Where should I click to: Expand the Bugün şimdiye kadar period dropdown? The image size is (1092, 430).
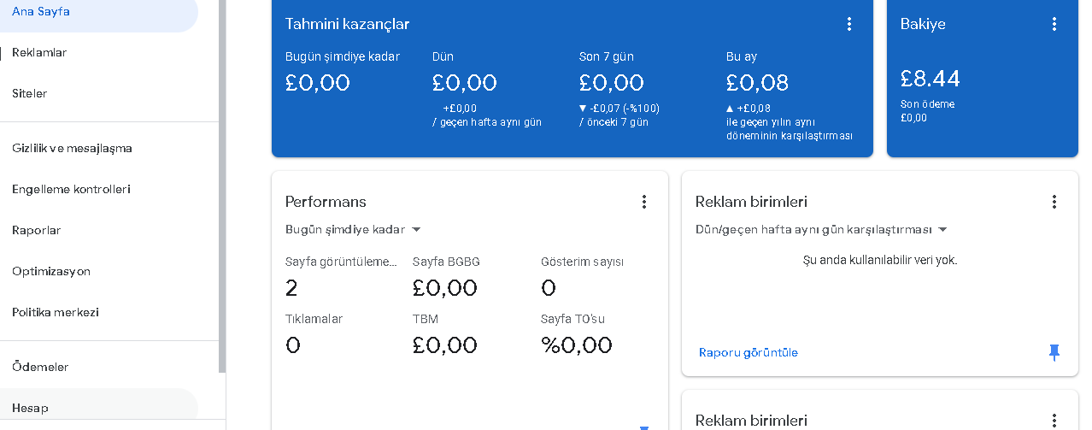353,229
